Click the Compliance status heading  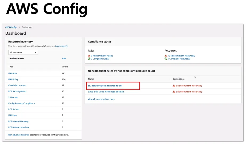tap(99, 42)
